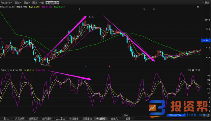211x121 pixels.
Task: Open dropdown arrow beside 加自选
Action: (x=58, y=3)
